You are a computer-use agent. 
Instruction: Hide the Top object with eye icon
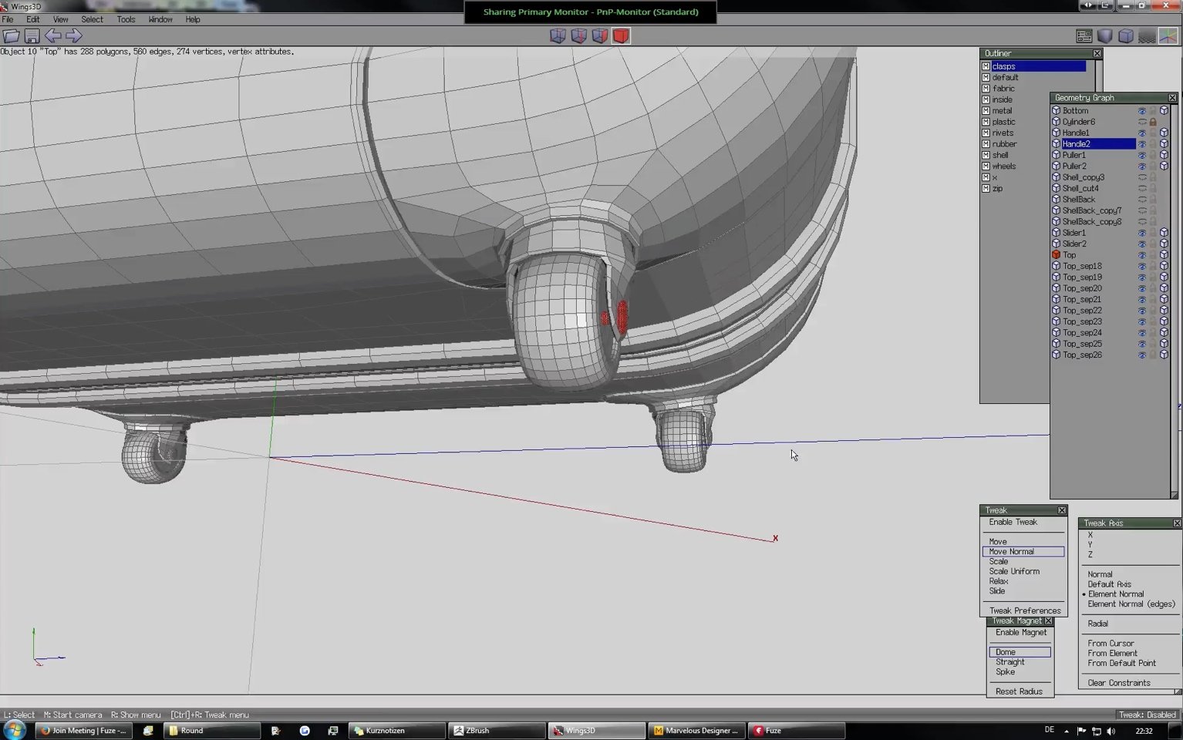click(x=1142, y=255)
